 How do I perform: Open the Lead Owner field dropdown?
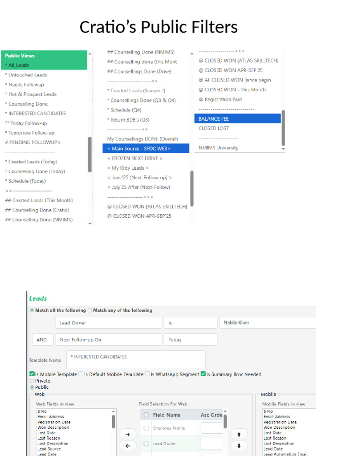pos(109,323)
